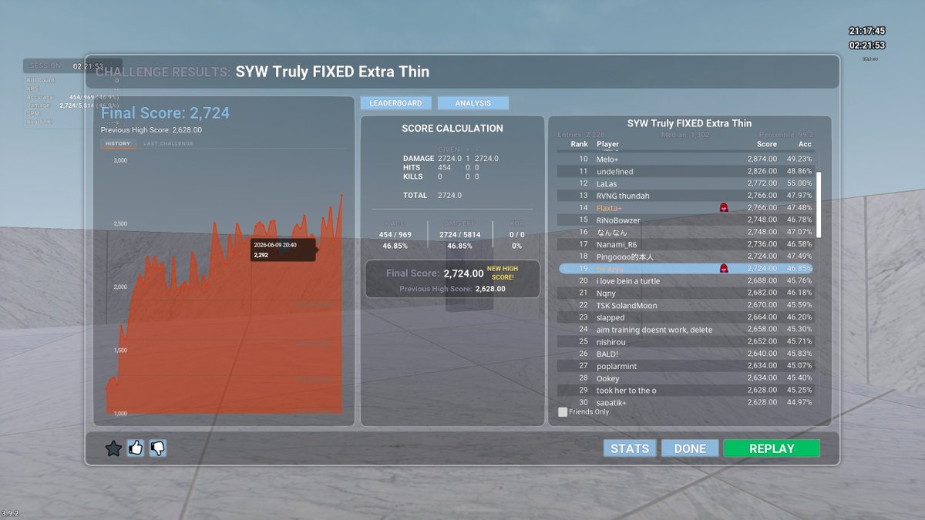Click the red badge icon beside Flaxta+
The image size is (925, 520).
pos(724,207)
